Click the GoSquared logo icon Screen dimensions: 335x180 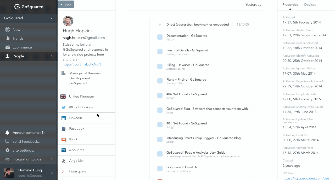pyautogui.click(x=17, y=7)
